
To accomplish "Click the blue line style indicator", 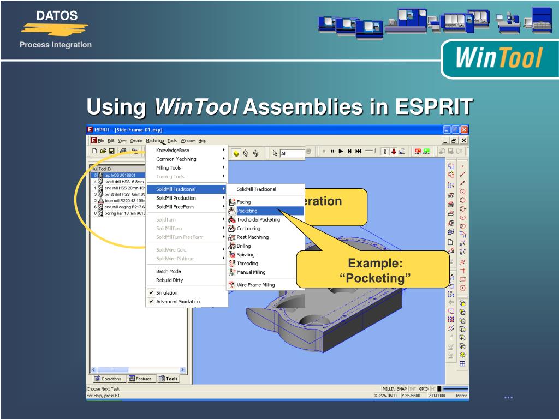I will (x=455, y=389).
